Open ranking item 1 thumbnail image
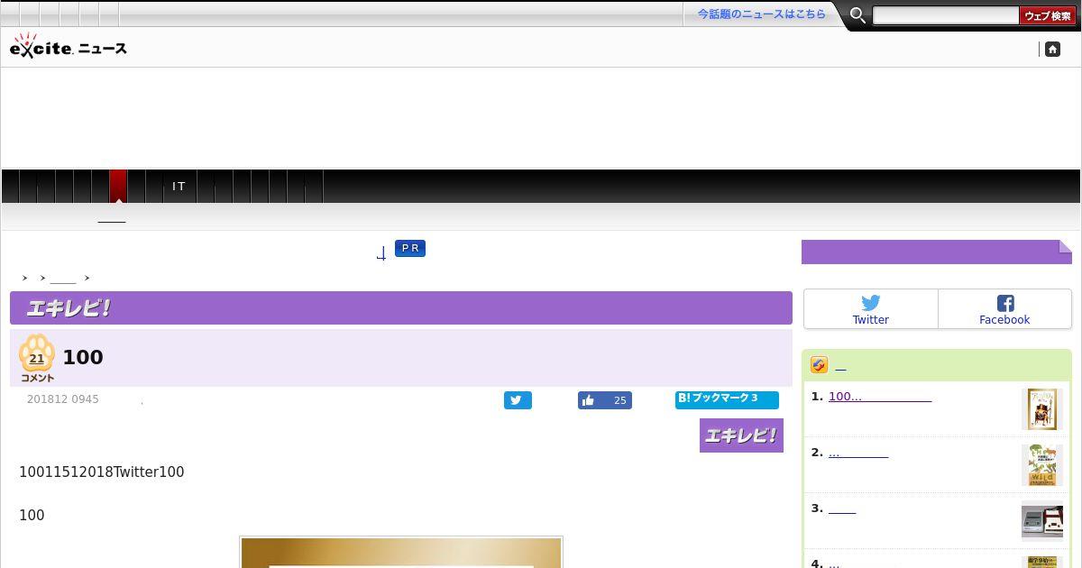The image size is (1082, 568). [1042, 409]
